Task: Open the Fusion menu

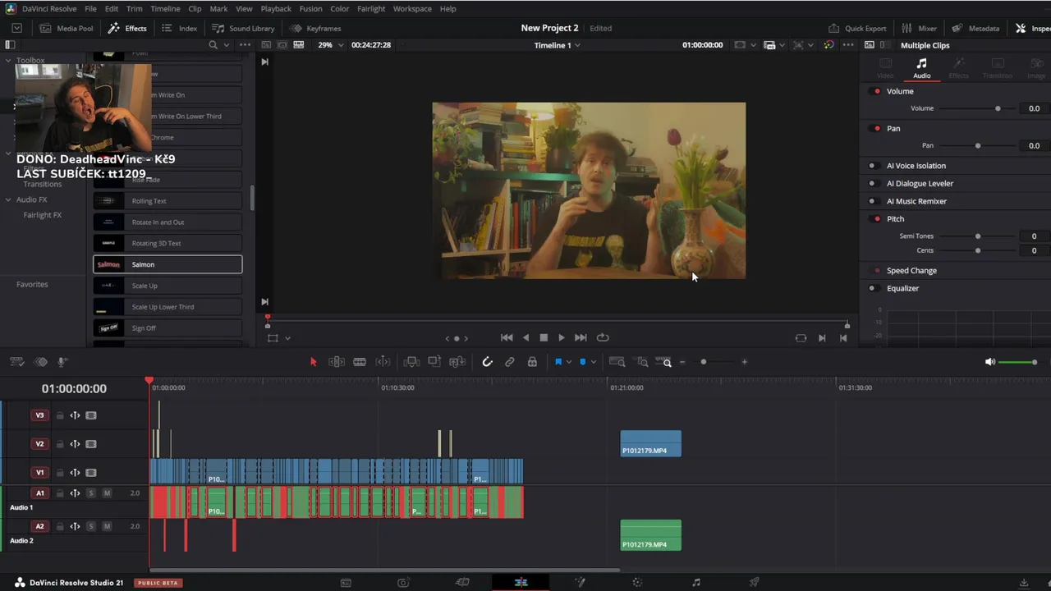Action: point(310,9)
